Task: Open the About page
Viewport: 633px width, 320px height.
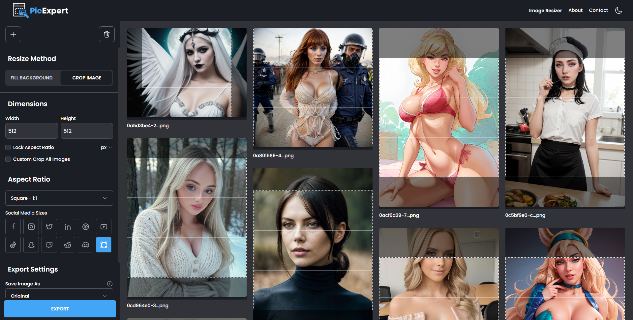Action: 575,10
